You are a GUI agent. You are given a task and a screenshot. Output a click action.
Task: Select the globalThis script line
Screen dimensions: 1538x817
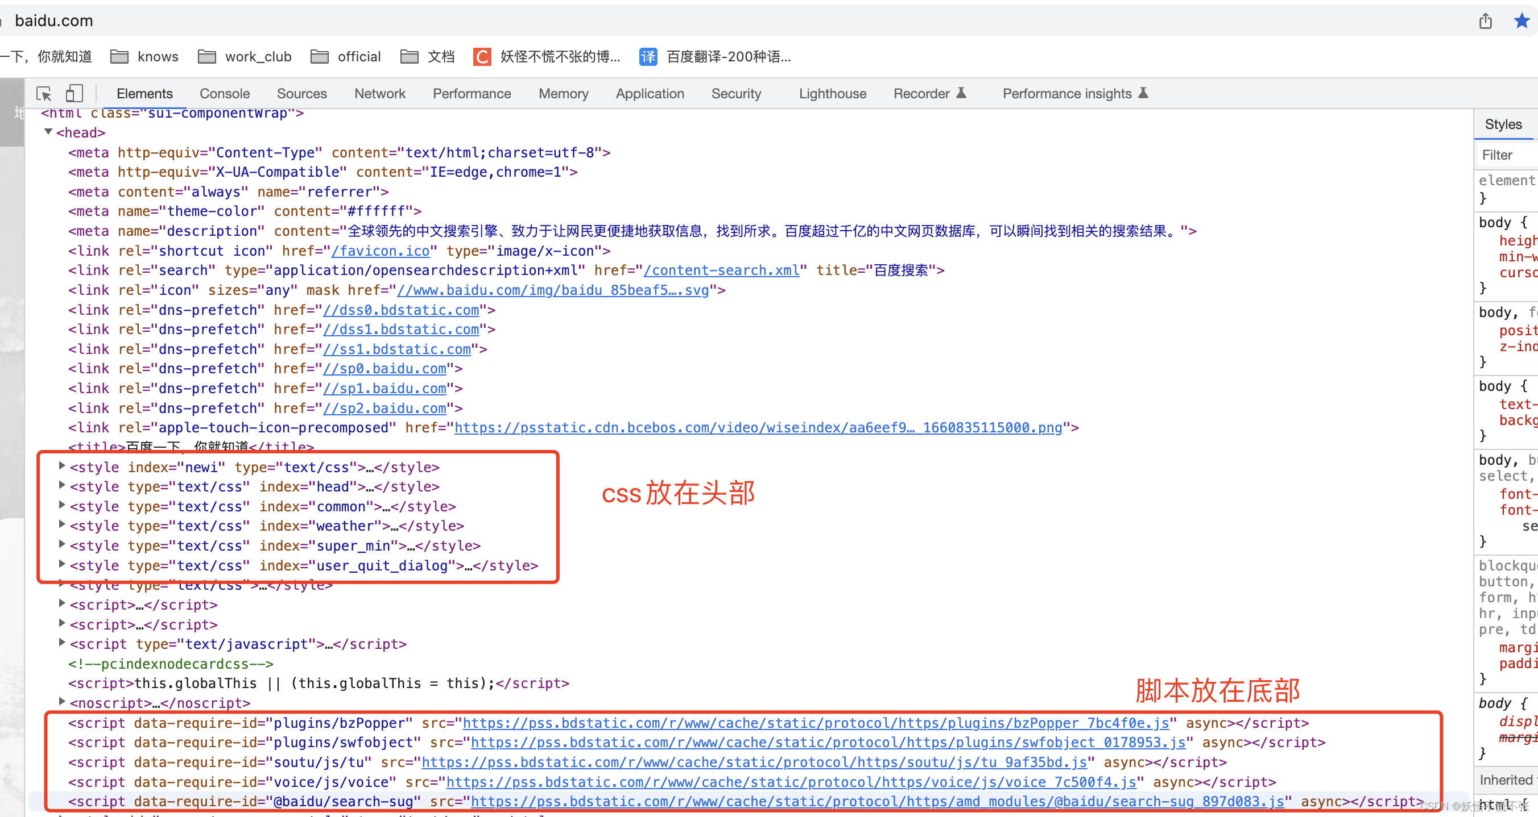318,683
